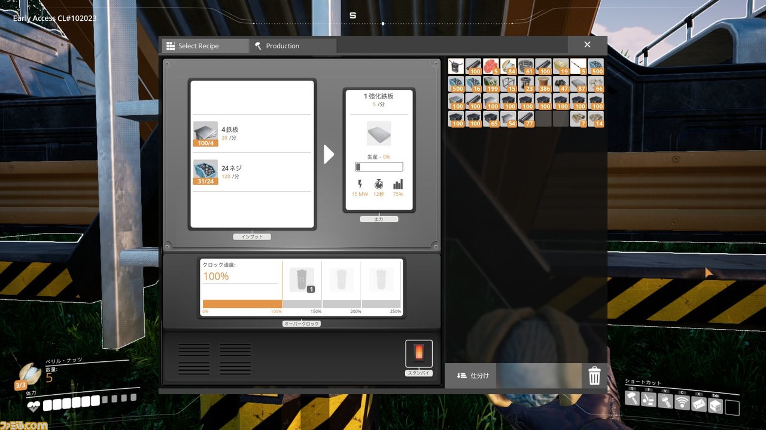
Task: Pick the rotor stack of 23
Action: coord(526,84)
